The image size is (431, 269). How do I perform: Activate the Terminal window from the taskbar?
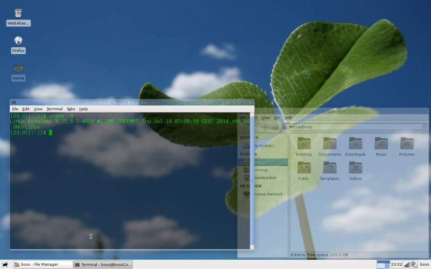pos(103,265)
